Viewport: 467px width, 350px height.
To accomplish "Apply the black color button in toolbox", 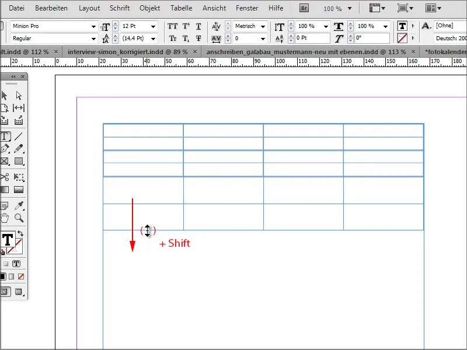I will coord(3,276).
